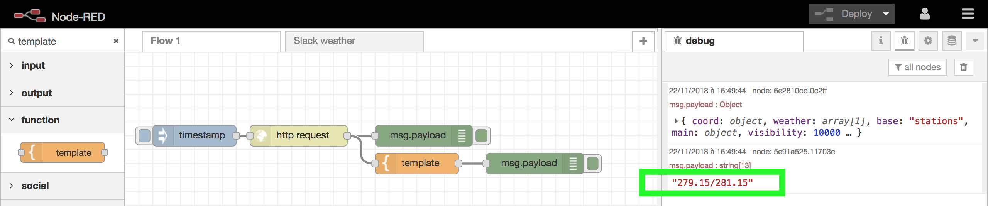Open the debug messages bug icon

[904, 41]
